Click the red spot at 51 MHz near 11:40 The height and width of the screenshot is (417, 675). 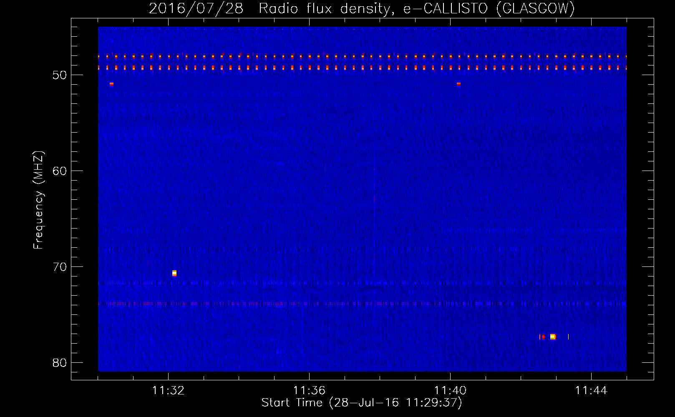pyautogui.click(x=458, y=84)
